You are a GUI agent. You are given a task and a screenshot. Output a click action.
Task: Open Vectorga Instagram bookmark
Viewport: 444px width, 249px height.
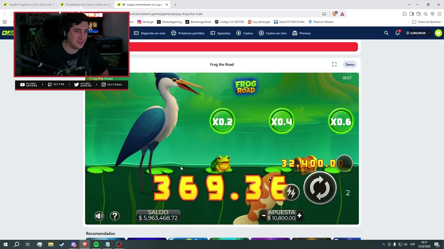(x=145, y=22)
